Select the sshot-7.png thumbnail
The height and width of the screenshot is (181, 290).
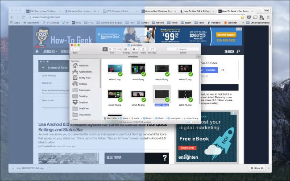(138, 68)
